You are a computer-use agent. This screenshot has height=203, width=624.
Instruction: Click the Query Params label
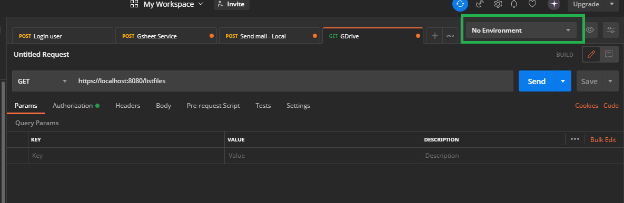37,123
